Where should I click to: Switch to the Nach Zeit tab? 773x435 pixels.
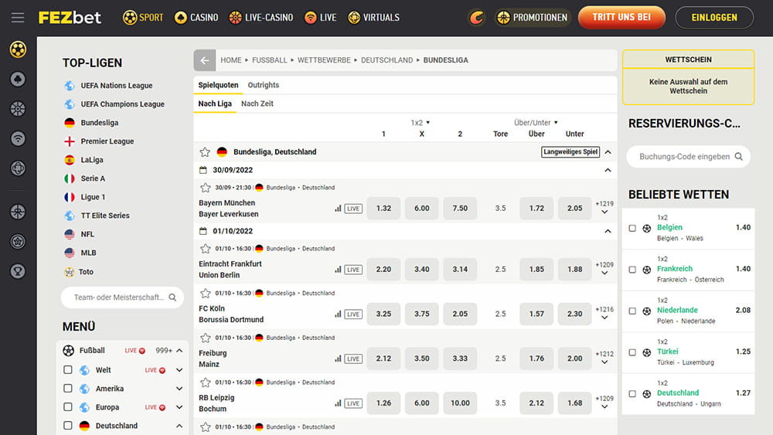pos(257,104)
